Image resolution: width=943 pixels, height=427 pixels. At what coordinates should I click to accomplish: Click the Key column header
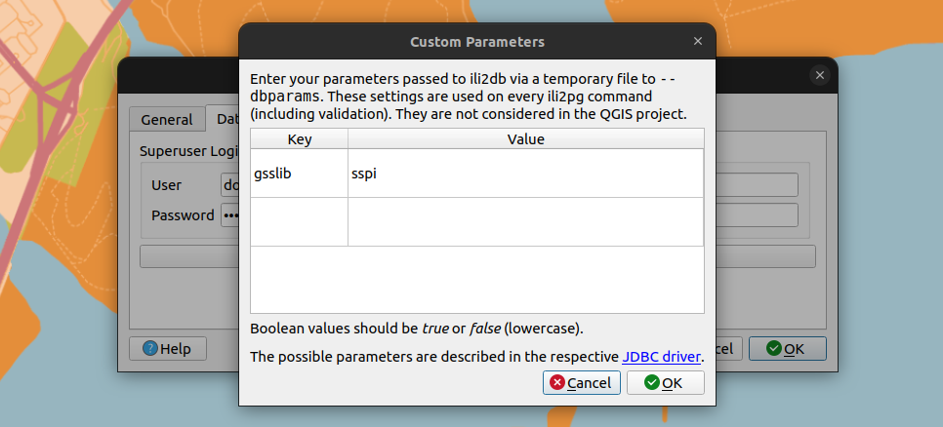click(300, 139)
